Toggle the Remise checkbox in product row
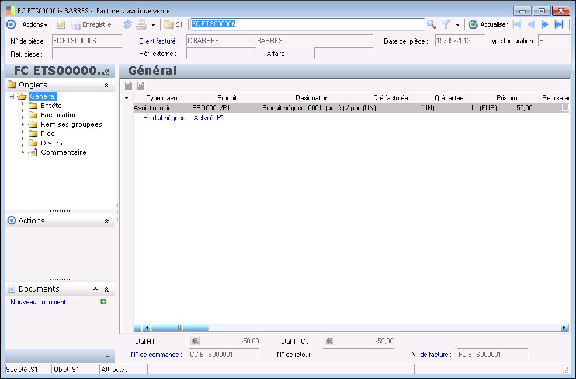The height and width of the screenshot is (379, 576). [565, 108]
